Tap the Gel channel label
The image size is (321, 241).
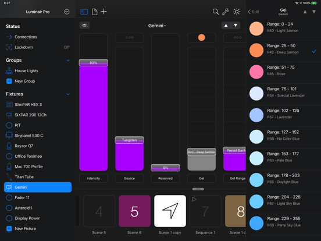pos(201,178)
